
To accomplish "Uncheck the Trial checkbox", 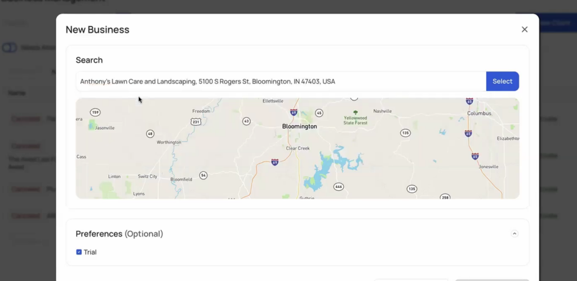I will (79, 252).
